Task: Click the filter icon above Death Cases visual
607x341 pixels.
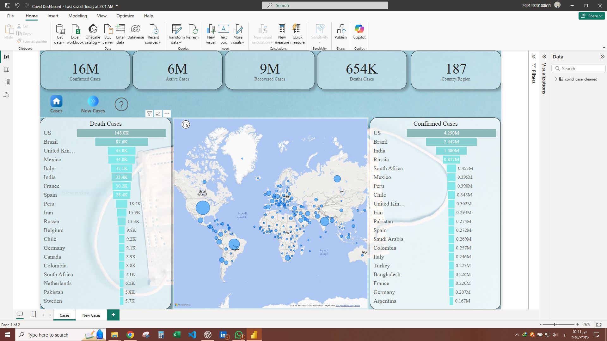Action: (x=149, y=114)
